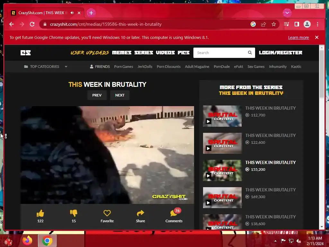Viewport: 329px width, 247px height.
Task: Add video to favorites with the heart
Action: [x=107, y=213]
